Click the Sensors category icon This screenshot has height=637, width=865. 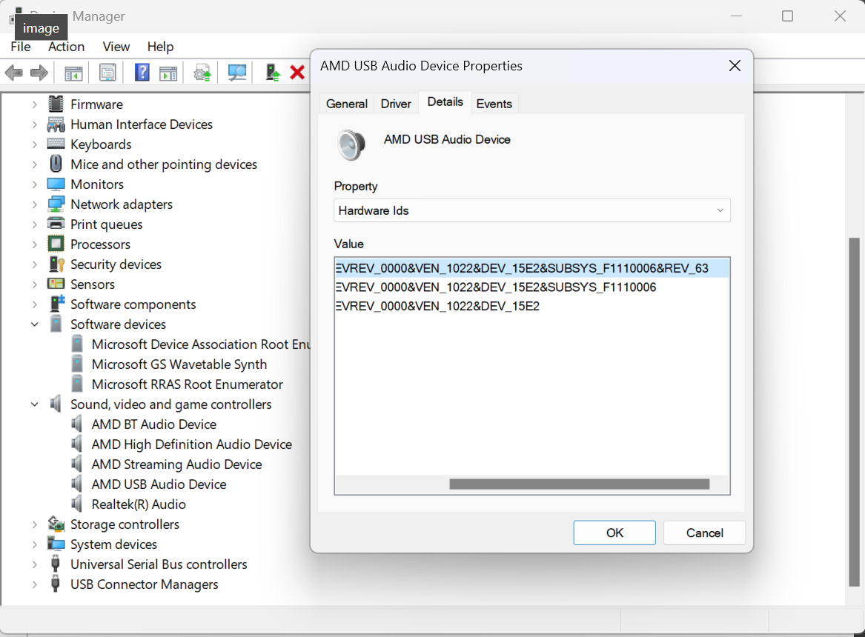tap(56, 284)
